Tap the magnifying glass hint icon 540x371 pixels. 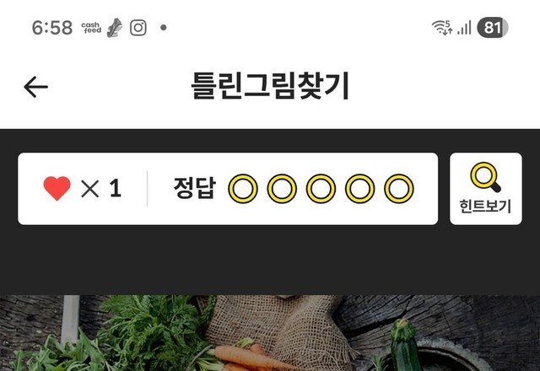pos(486,177)
